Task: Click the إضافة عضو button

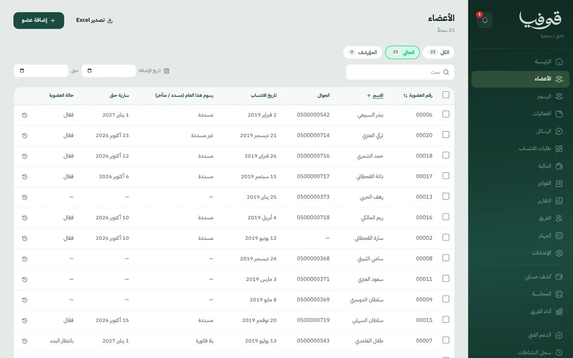Action: tap(39, 20)
